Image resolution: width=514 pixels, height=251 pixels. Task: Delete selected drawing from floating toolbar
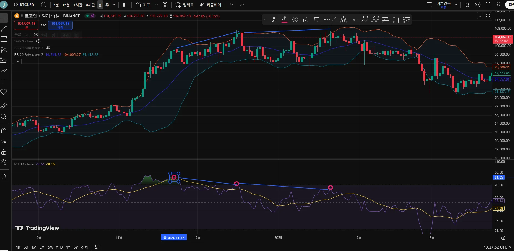pyautogui.click(x=316, y=19)
